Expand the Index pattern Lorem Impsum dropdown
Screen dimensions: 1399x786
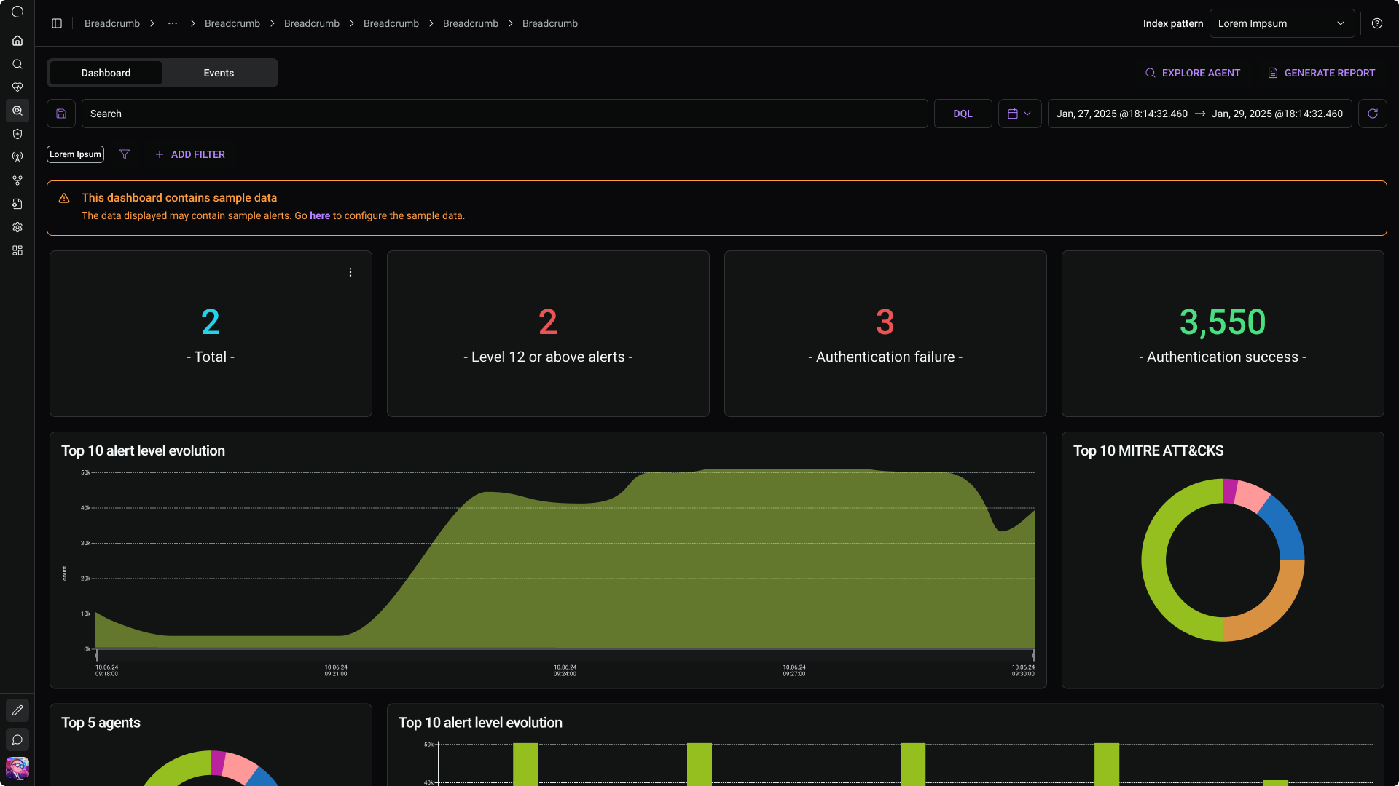[x=1282, y=23]
